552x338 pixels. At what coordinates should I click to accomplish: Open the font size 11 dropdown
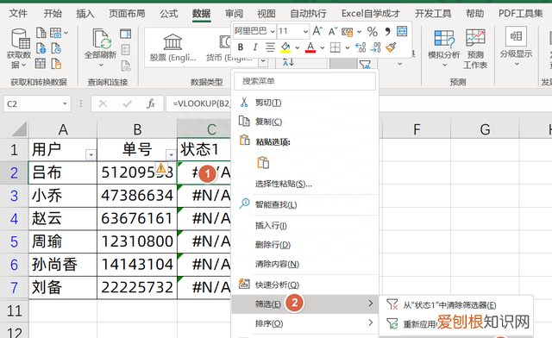[305, 32]
